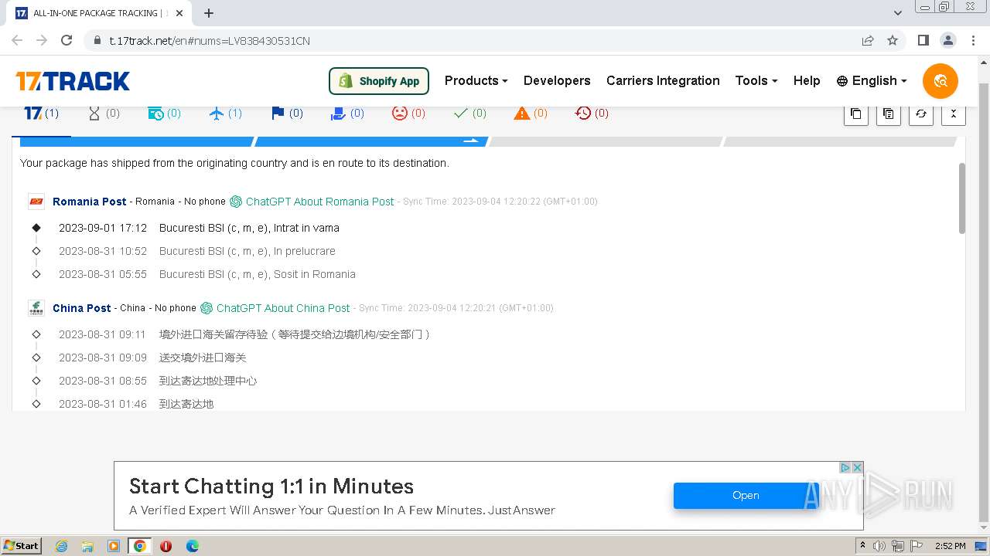Click the tracking progress bar
Viewport: 990px width, 556px height.
[488, 141]
